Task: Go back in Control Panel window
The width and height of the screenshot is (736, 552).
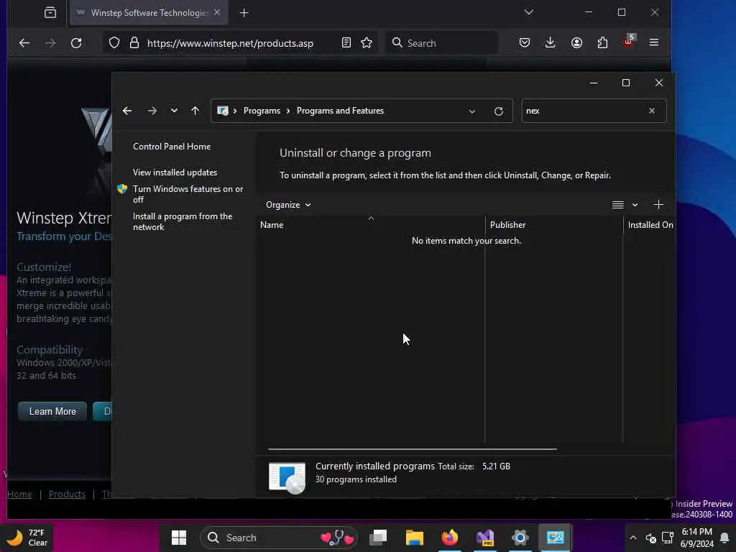Action: pos(126,111)
